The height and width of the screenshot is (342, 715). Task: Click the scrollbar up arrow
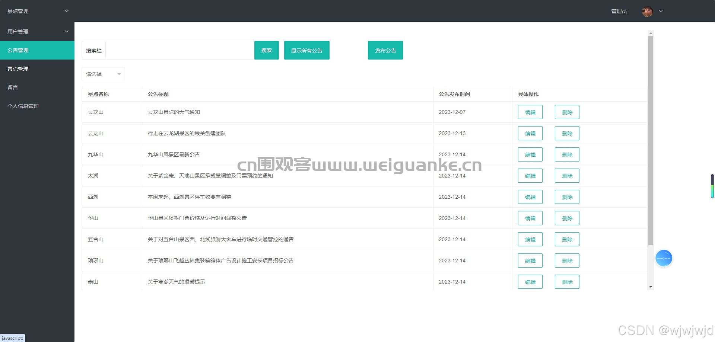click(x=651, y=33)
